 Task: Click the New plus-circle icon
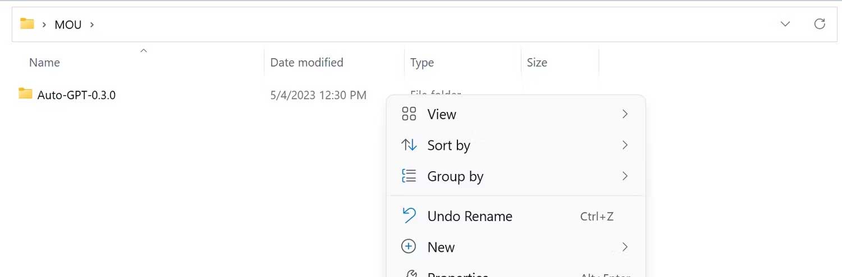[x=409, y=247]
